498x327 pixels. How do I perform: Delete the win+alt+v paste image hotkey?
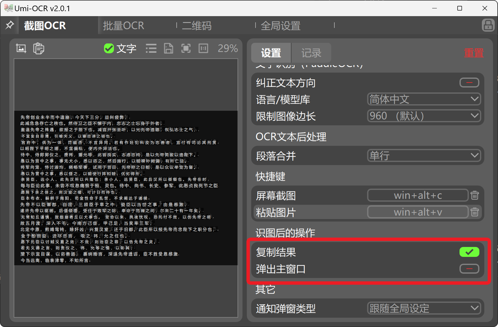[x=475, y=212]
